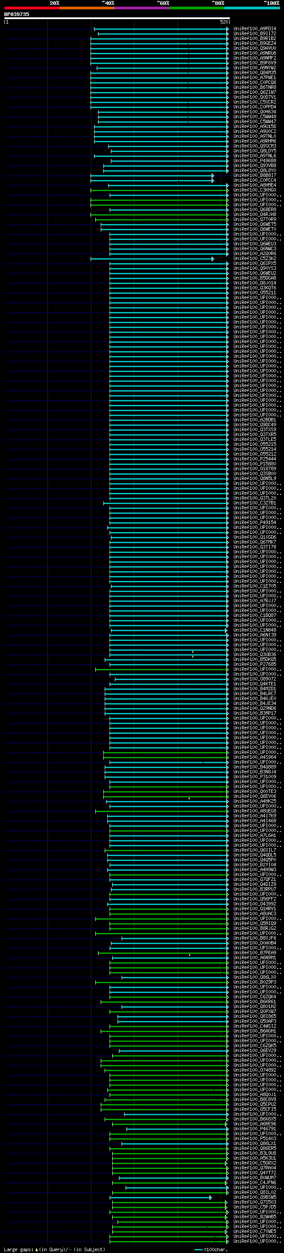
Task: Click the purple ~60% identity legend bar
Action: click(x=142, y=8)
